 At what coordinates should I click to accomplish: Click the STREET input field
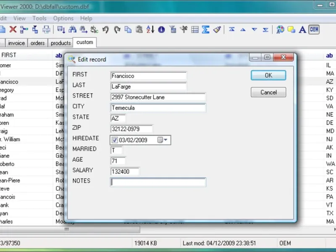point(158,97)
